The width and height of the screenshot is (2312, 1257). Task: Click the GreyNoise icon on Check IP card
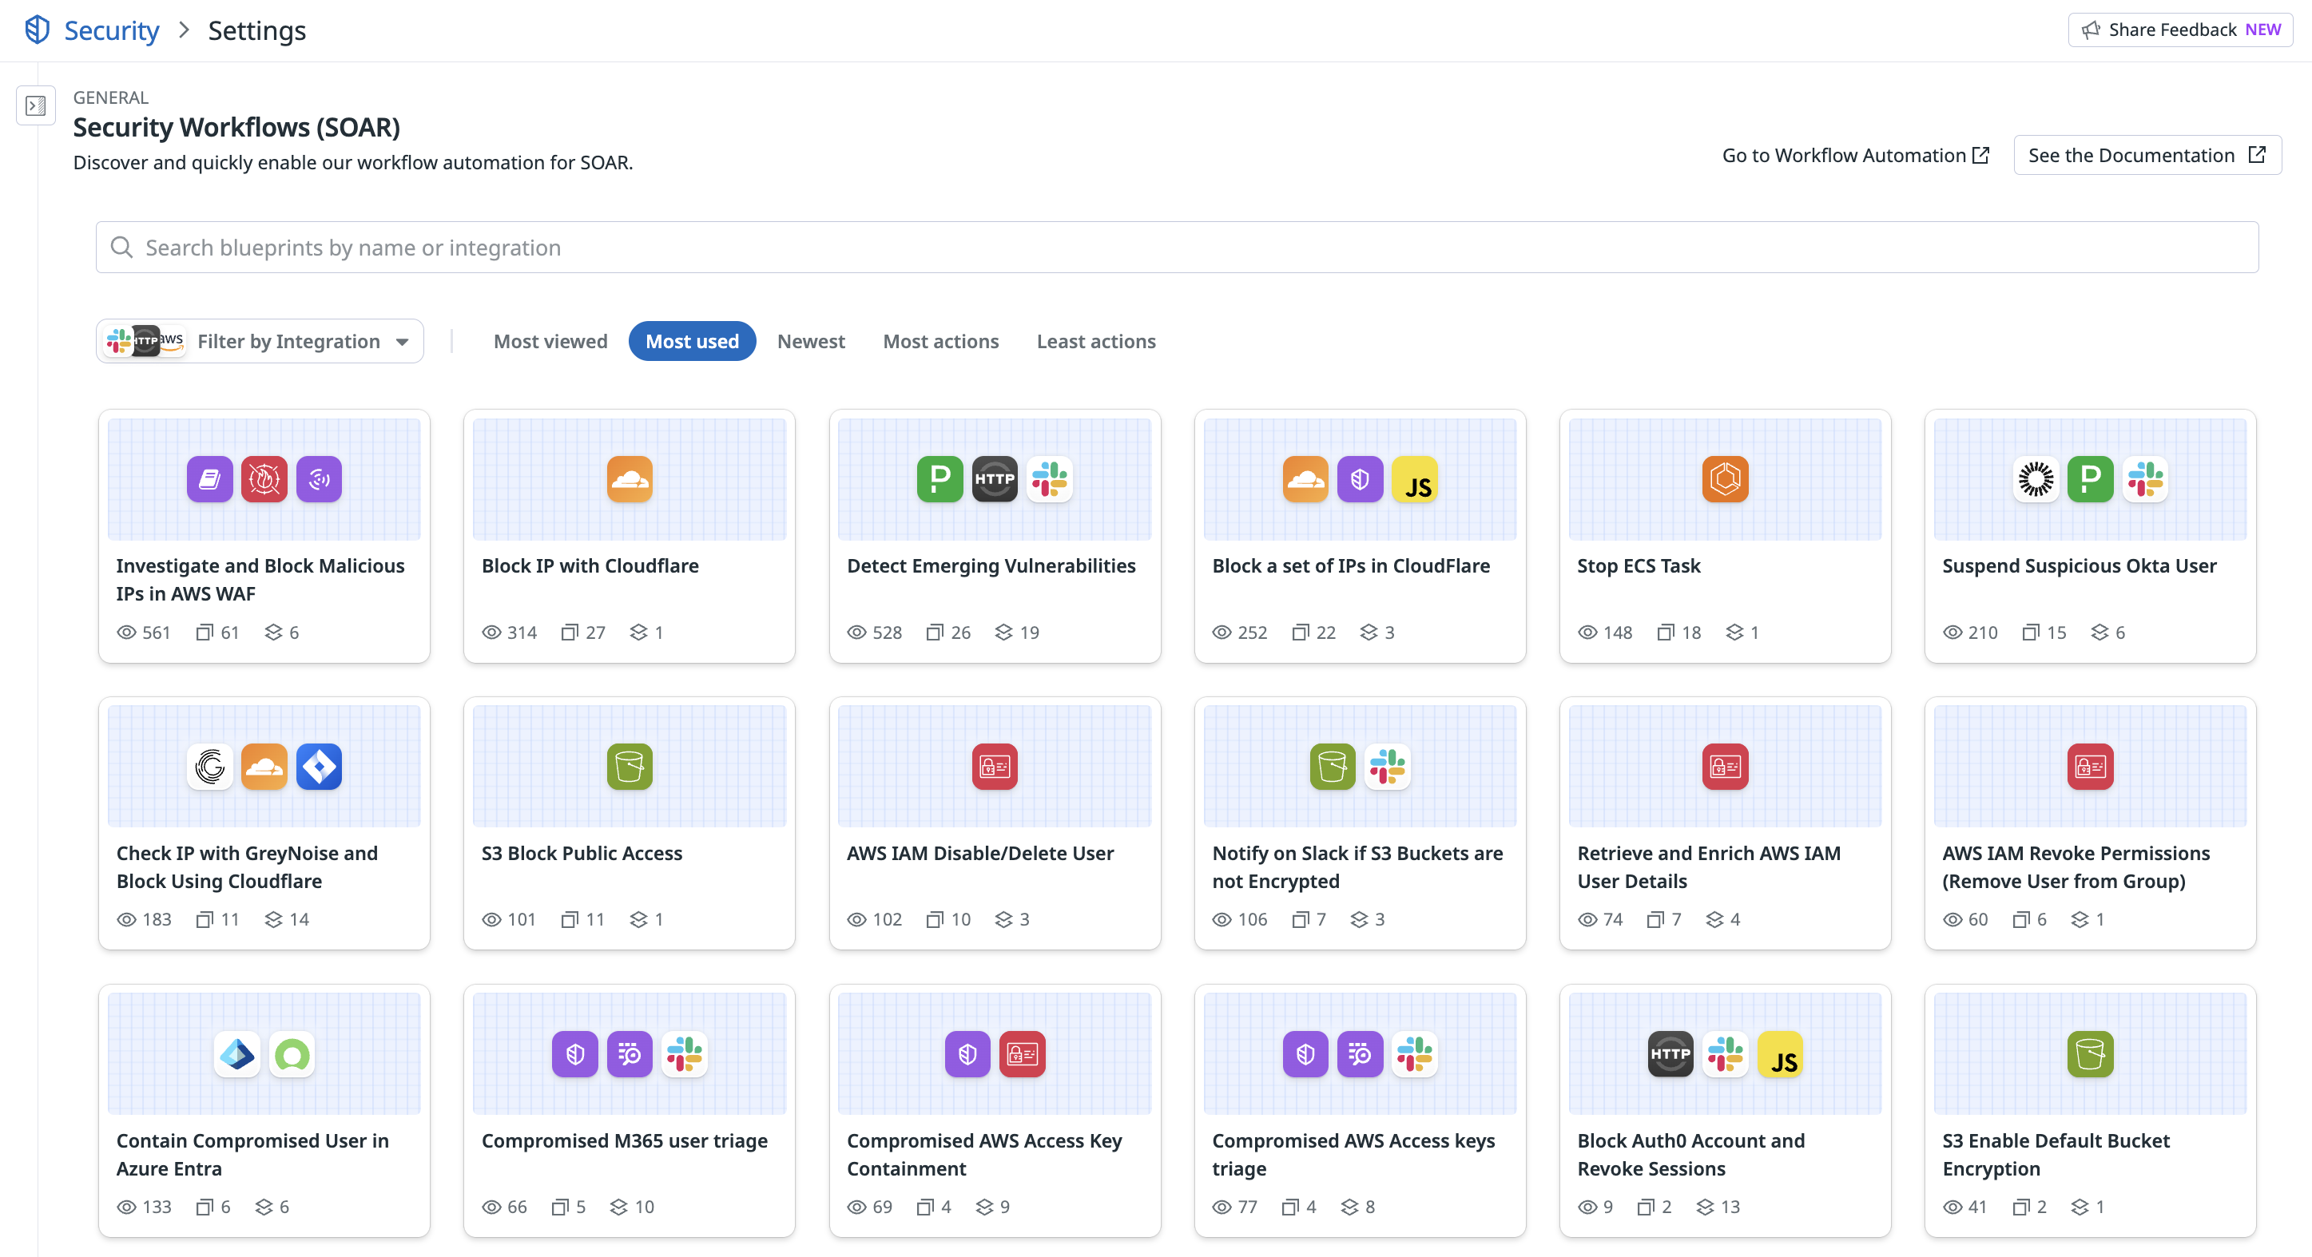click(x=210, y=766)
